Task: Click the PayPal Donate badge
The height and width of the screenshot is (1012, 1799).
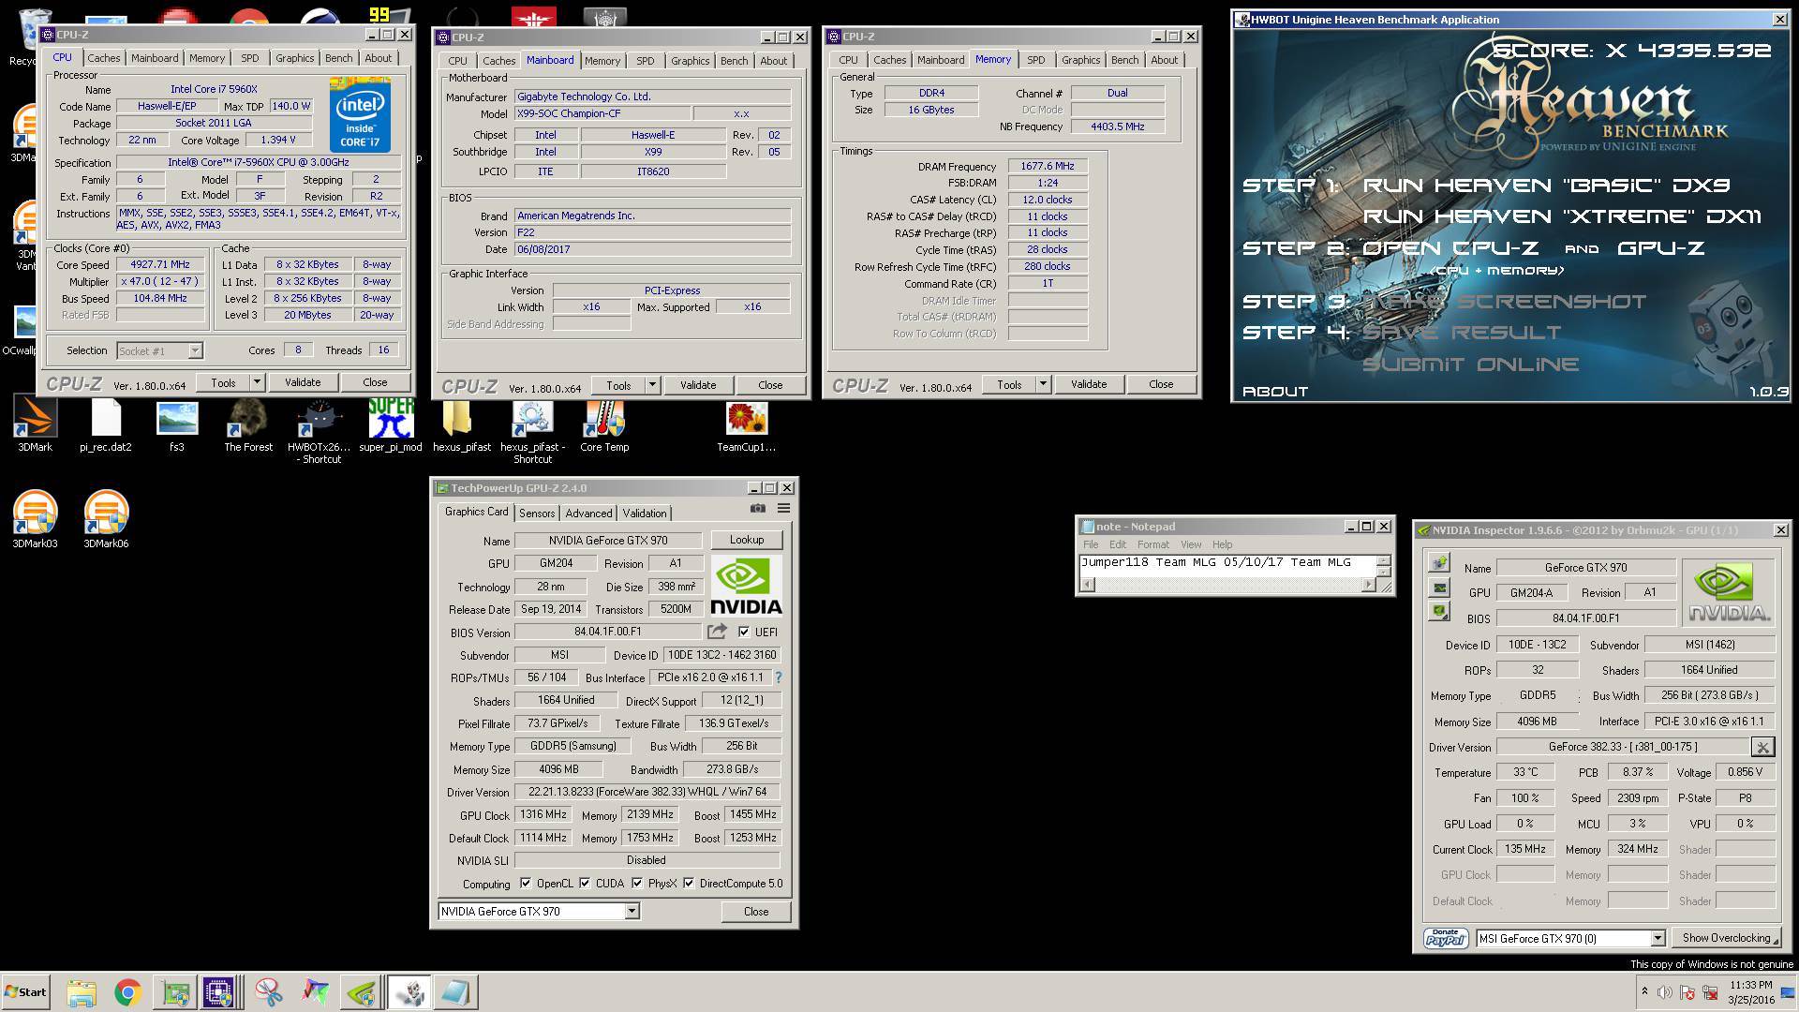Action: (x=1446, y=938)
